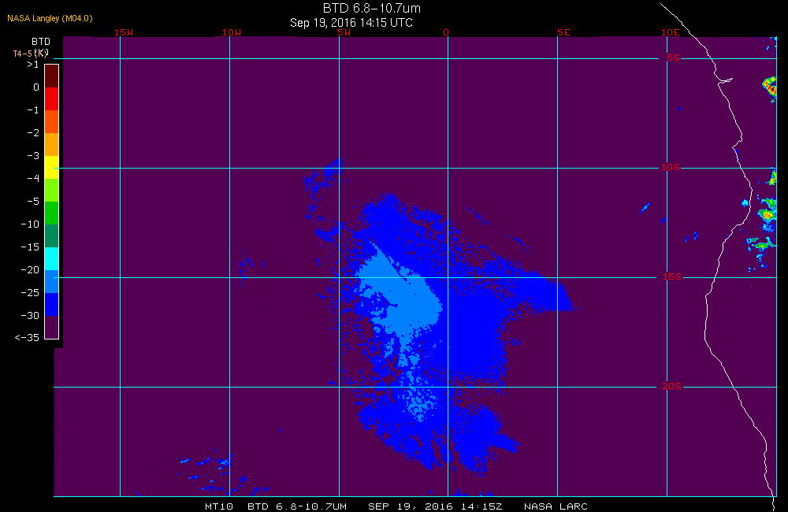The image size is (788, 512).
Task: Select the 'Sep 19, 2016 14:15 UTC' timestamp
Action: pyautogui.click(x=351, y=23)
